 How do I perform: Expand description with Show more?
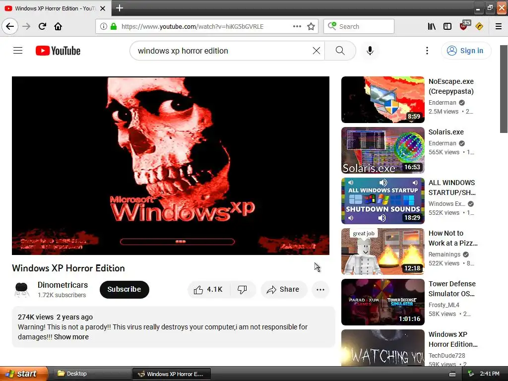[x=71, y=337]
